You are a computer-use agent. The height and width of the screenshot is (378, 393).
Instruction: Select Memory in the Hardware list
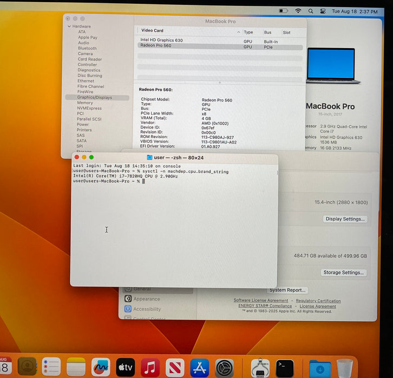point(84,103)
